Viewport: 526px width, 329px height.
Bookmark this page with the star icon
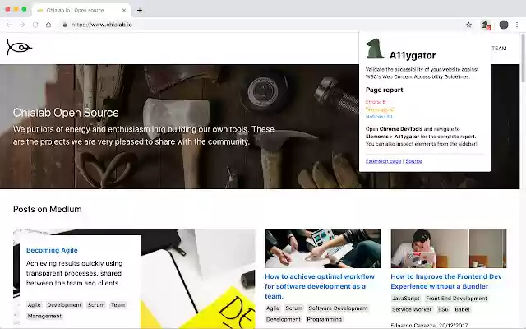coord(468,25)
